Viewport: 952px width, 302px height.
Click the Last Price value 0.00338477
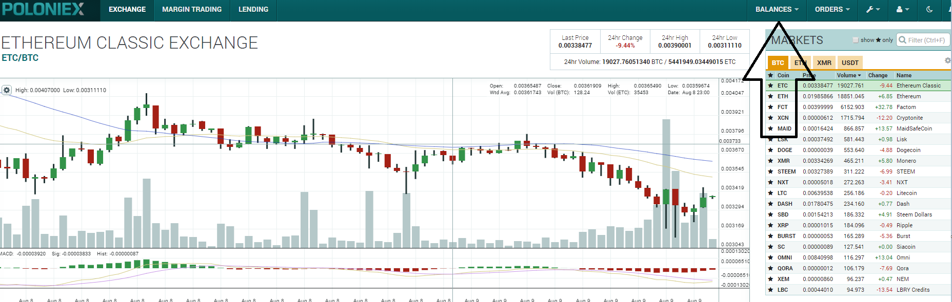coord(575,46)
